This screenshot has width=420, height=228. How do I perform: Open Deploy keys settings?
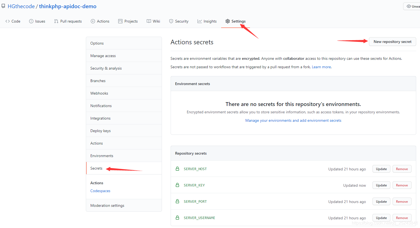(x=124, y=131)
